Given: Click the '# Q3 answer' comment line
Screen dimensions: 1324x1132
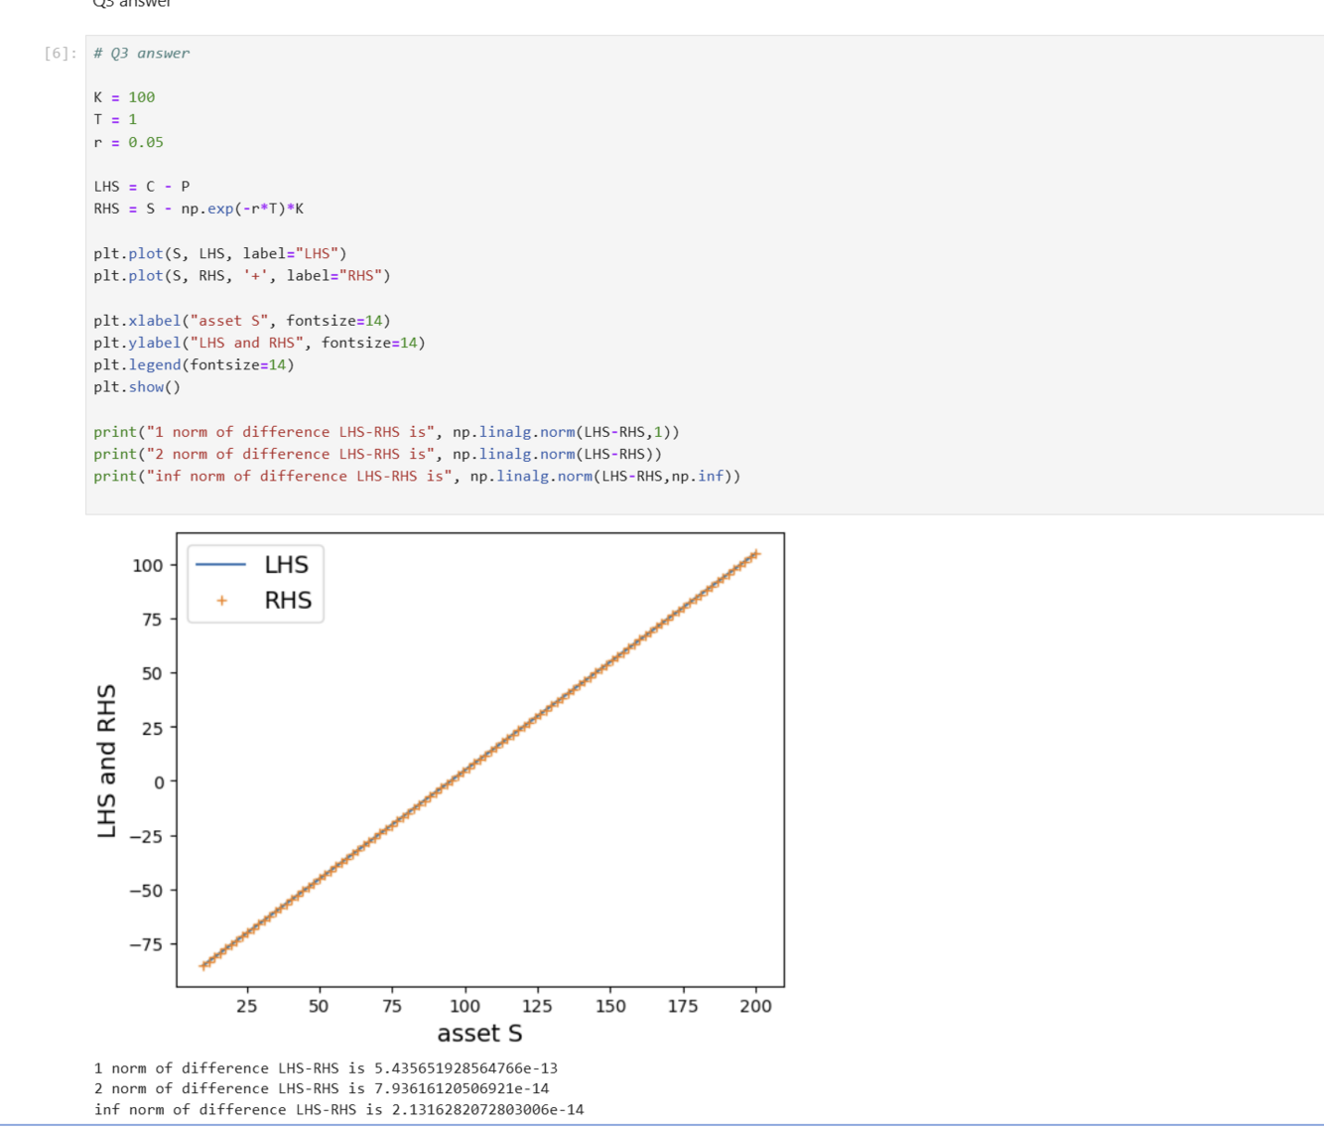Looking at the screenshot, I should (x=141, y=54).
